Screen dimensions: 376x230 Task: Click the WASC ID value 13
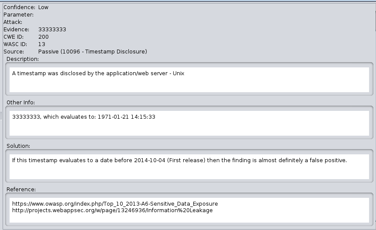point(42,44)
